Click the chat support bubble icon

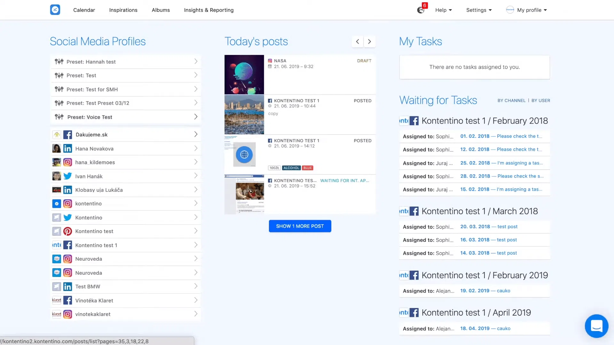coord(596,326)
